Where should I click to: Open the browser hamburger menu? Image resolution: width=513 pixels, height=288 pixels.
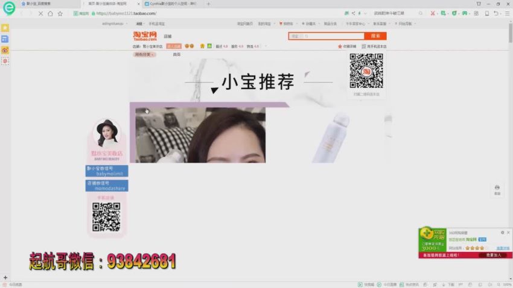[x=507, y=13]
